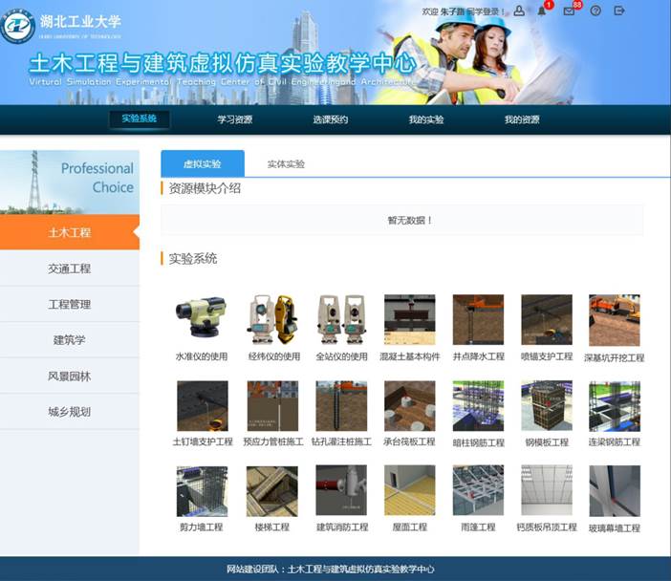Screen dimensions: 671x581
Task: Open 楼梯工程 experiment thumbnail
Action: tap(273, 491)
